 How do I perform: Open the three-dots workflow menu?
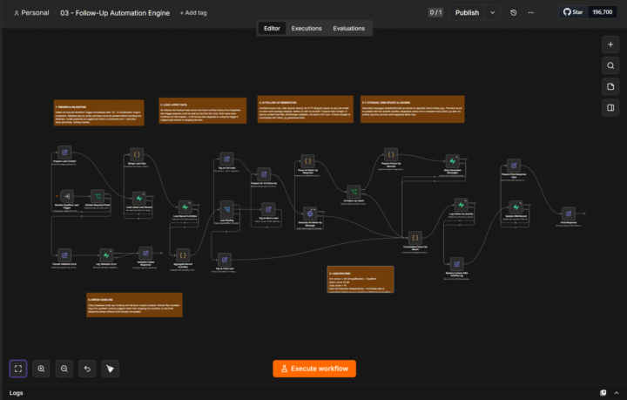tap(530, 13)
